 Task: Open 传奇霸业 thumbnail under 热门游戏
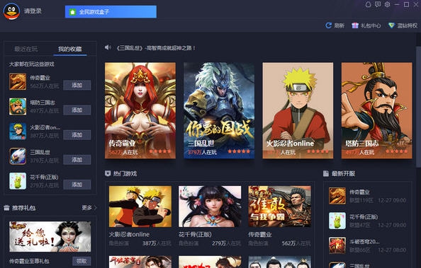click(x=279, y=206)
